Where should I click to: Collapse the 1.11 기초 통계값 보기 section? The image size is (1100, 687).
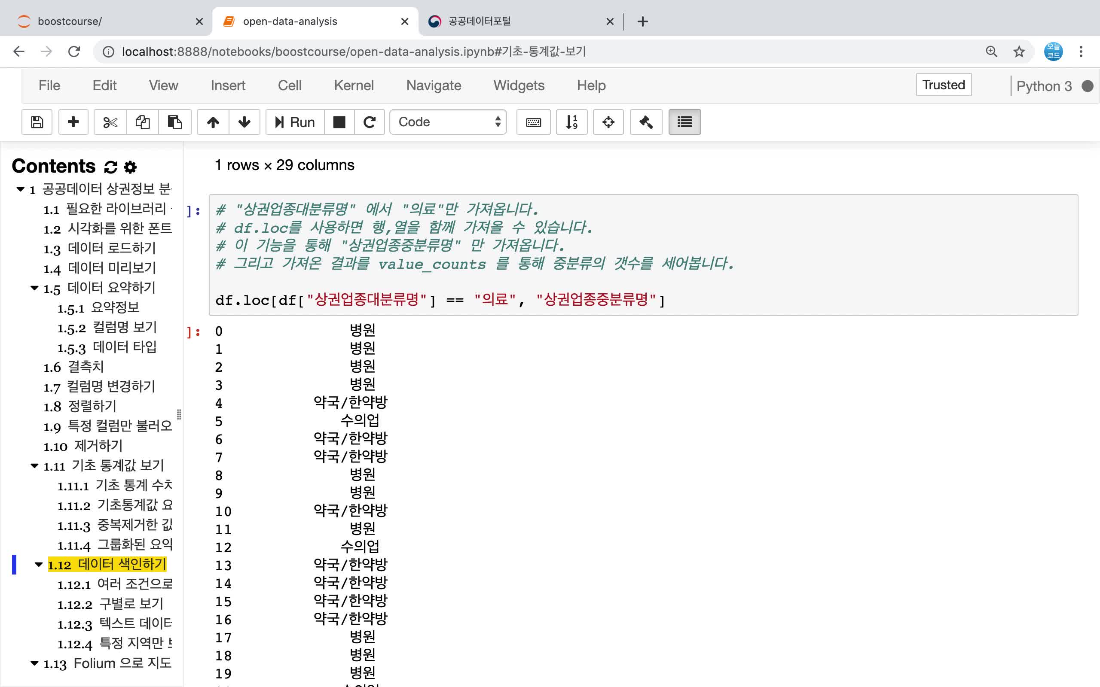pyautogui.click(x=34, y=465)
